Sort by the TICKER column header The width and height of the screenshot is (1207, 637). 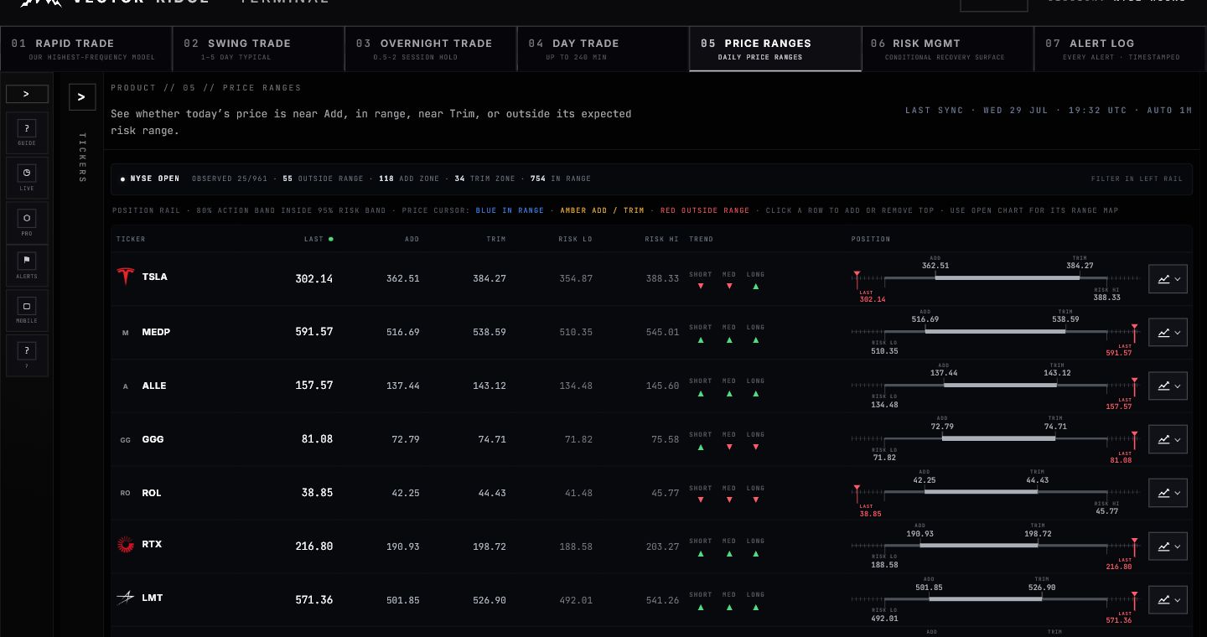click(131, 239)
